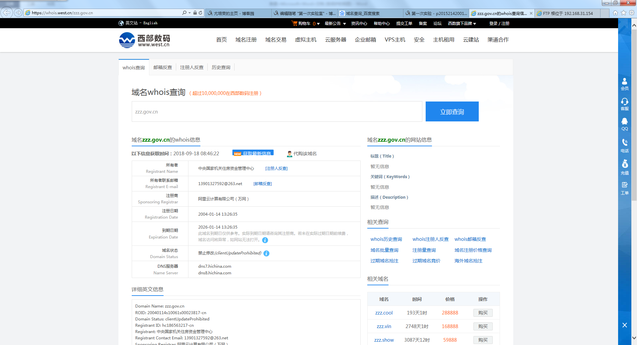Click the refresh icon in the address bar
637x345 pixels.
pyautogui.click(x=200, y=13)
